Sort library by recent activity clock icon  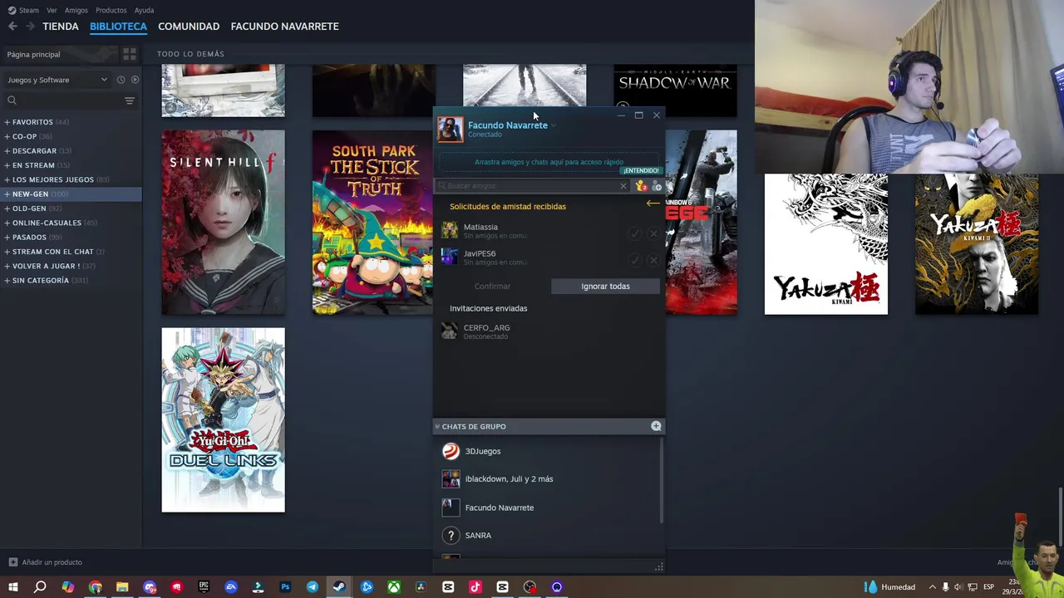point(121,80)
